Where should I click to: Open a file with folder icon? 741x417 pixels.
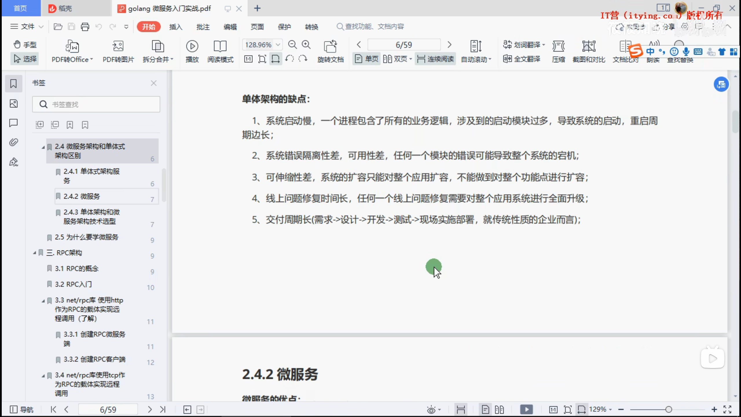(x=58, y=27)
